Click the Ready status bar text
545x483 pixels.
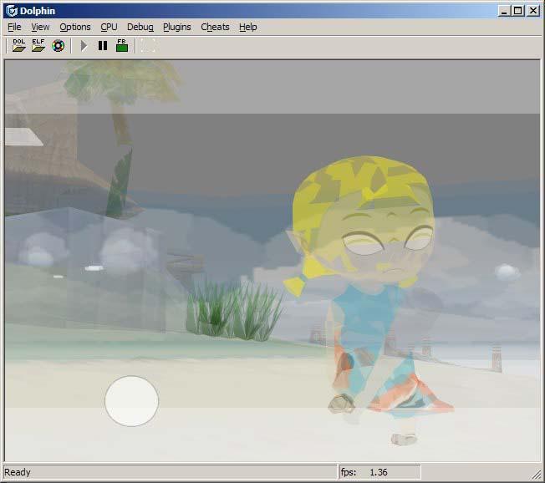pos(18,472)
